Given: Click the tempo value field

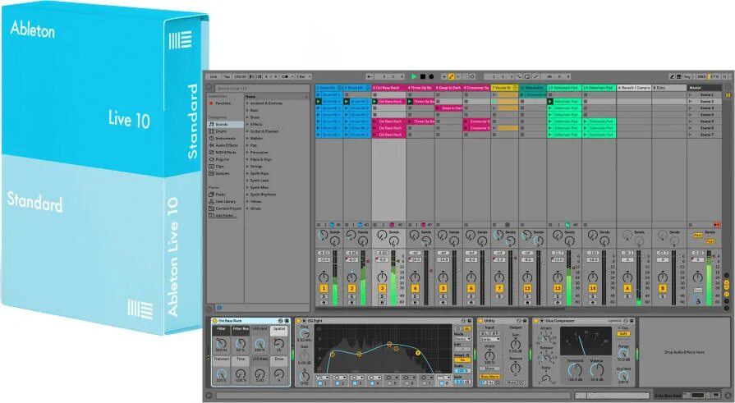Looking at the screenshot, I should click(x=240, y=76).
